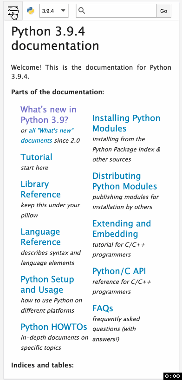This screenshot has width=182, height=380.
Task: Open the 3.9.4 version dropdown
Action: click(x=54, y=11)
